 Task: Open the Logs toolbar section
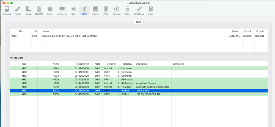point(151,10)
